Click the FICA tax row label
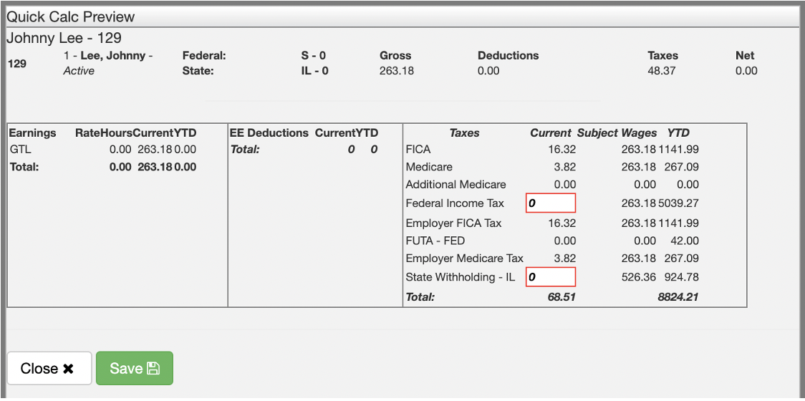This screenshot has height=401, width=805. point(419,150)
